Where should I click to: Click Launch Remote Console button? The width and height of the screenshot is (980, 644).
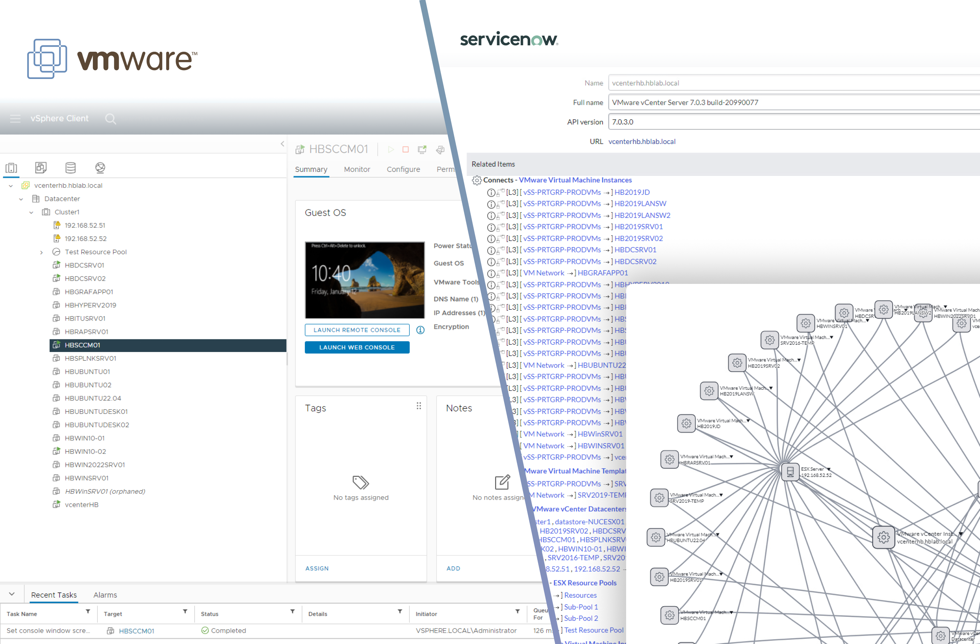tap(356, 331)
